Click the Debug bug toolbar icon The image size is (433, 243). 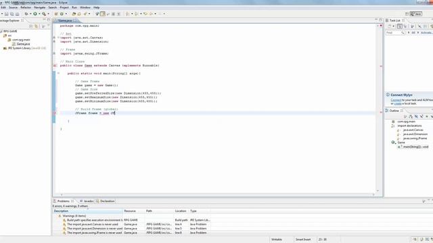point(26,13)
